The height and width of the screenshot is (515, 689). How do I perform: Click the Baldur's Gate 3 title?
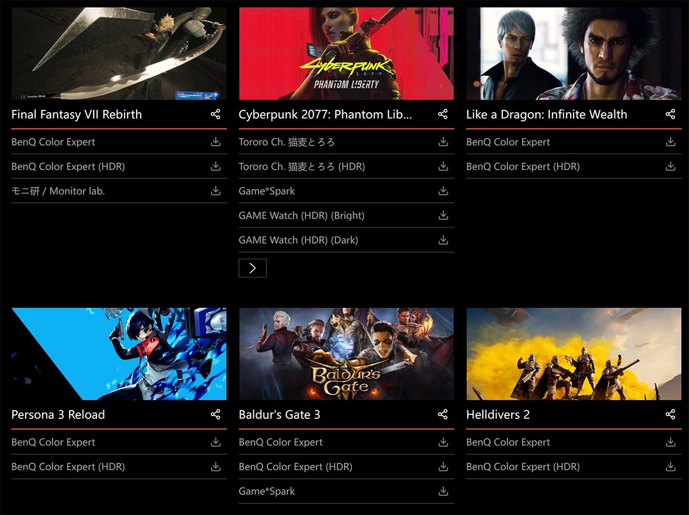click(x=280, y=414)
